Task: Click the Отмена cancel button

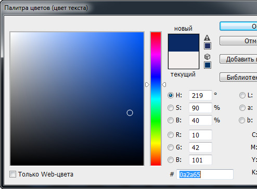Action: tap(238, 41)
